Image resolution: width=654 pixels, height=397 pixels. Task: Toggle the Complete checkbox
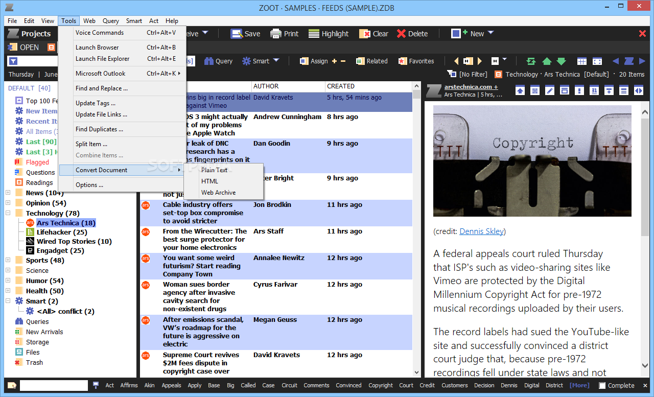[602, 385]
